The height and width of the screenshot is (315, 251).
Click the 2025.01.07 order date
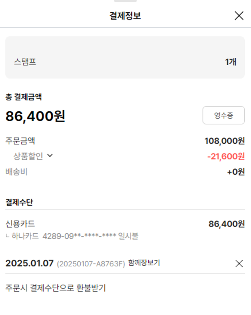[x=29, y=263]
